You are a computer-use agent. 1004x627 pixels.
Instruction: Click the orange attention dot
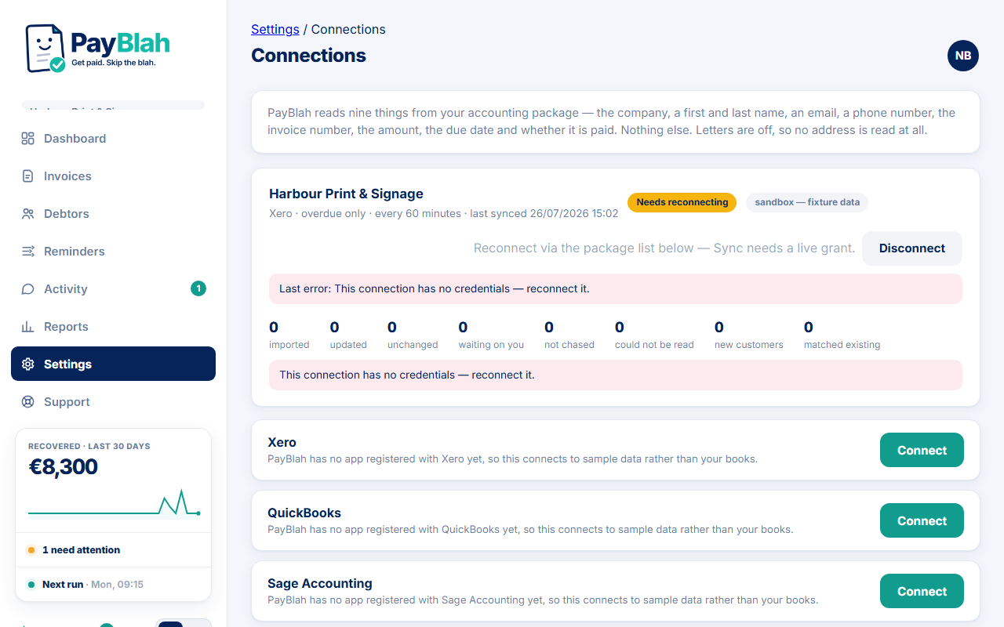tap(31, 550)
